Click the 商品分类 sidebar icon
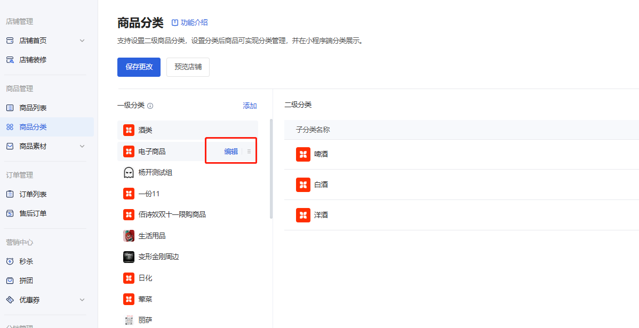Screen dimensions: 639x328 point(10,127)
